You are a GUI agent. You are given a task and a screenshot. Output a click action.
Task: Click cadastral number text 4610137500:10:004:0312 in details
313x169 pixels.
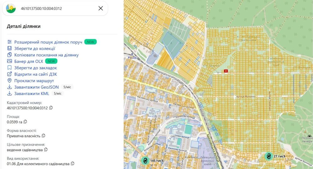[27, 108]
